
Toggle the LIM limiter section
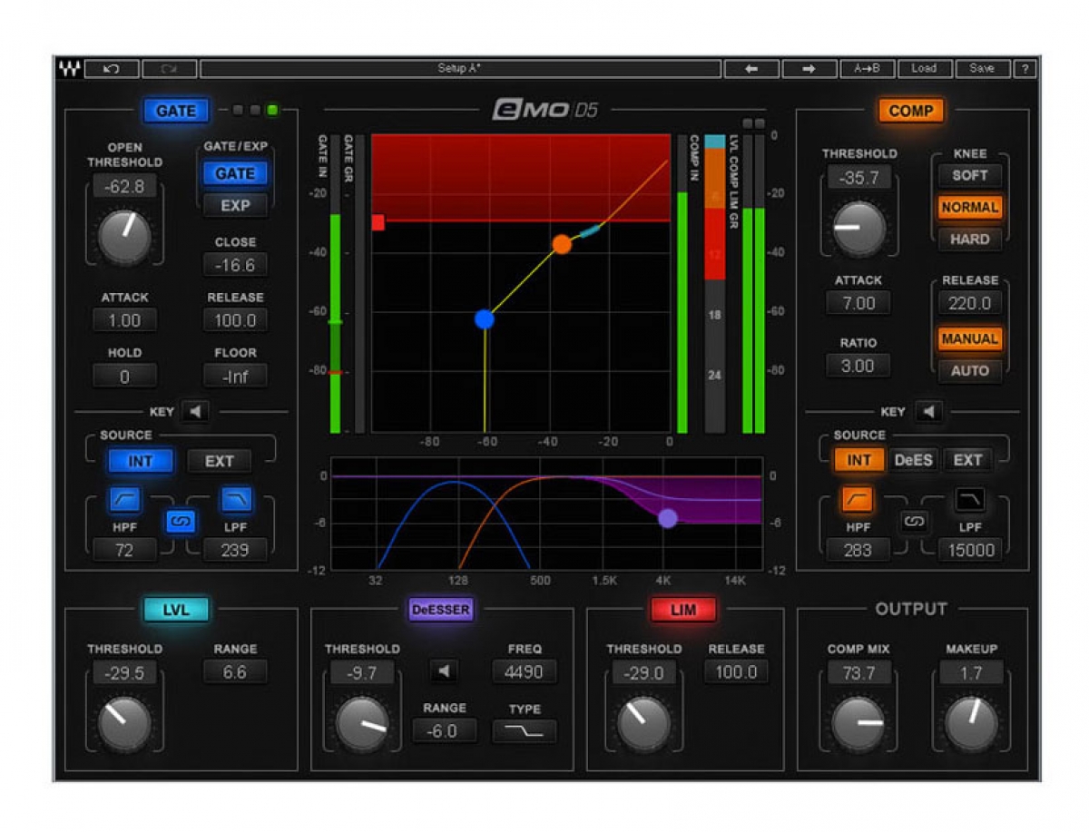click(683, 610)
